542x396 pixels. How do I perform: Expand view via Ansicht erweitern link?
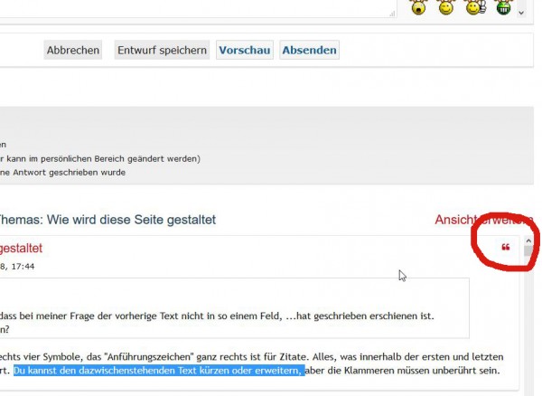[483, 220]
